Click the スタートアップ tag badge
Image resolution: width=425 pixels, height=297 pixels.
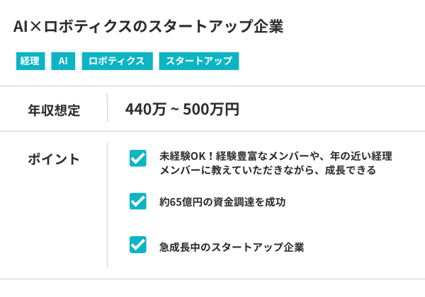[199, 62]
